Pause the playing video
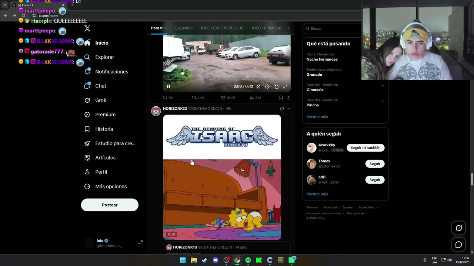This screenshot has height=266, width=474. 168,86
